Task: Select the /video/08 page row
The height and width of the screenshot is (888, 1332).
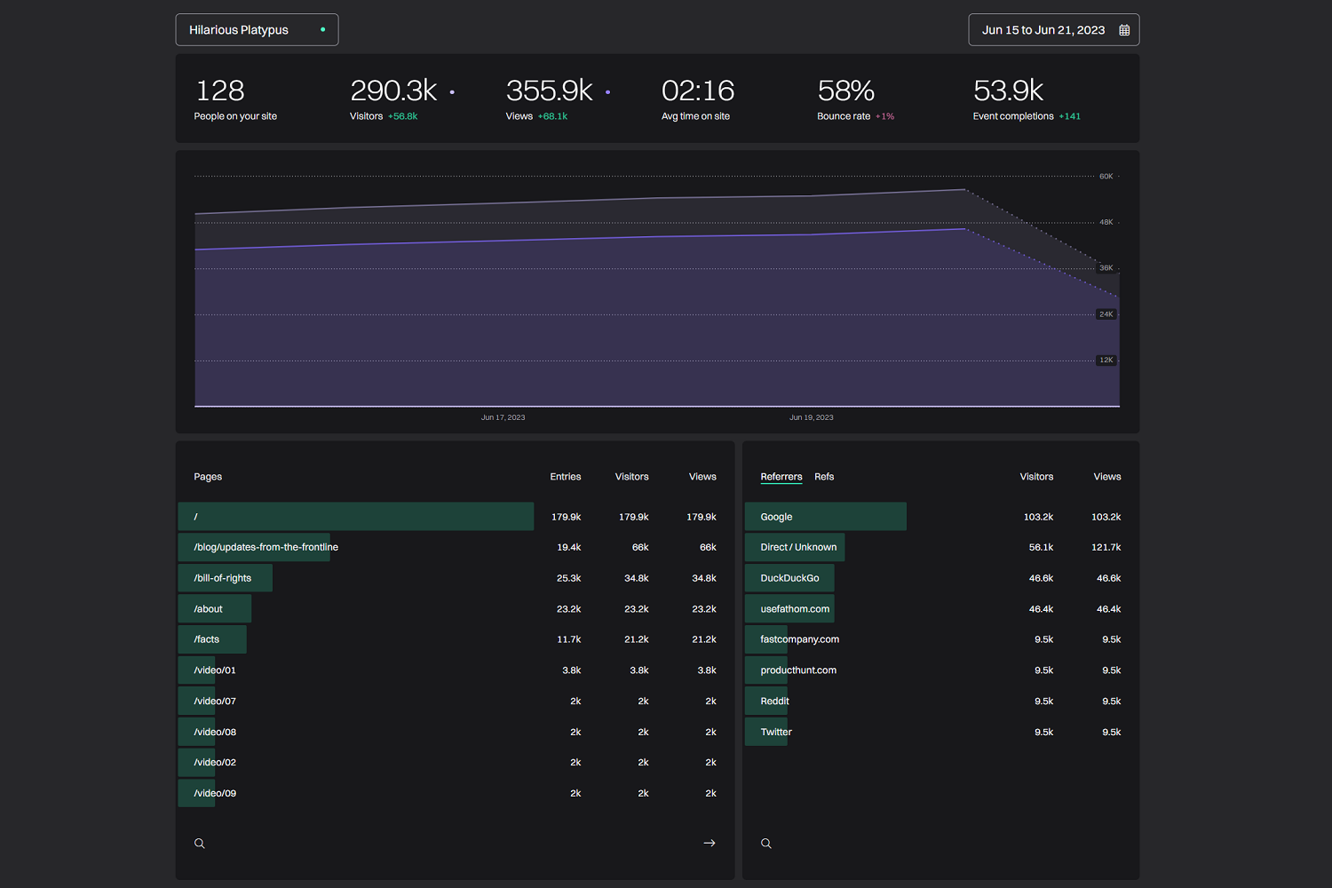Action: pyautogui.click(x=455, y=732)
